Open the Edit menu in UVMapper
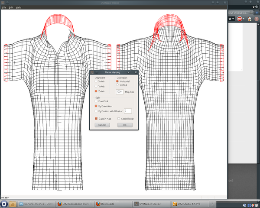The height and width of the screenshot is (208, 260). (x=11, y=7)
